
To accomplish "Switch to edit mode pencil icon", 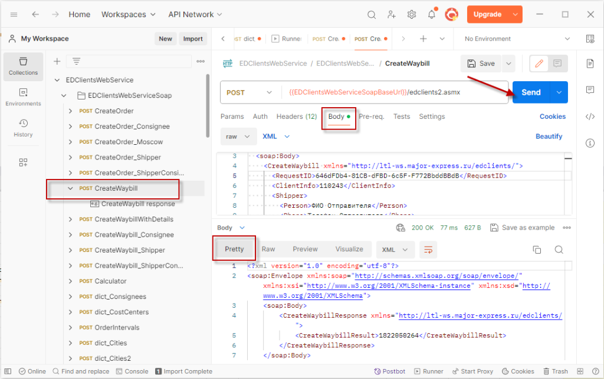I will [539, 64].
